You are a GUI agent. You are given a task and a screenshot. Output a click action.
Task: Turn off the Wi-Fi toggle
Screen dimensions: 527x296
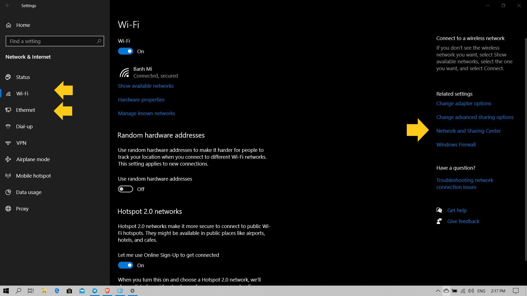coord(125,51)
